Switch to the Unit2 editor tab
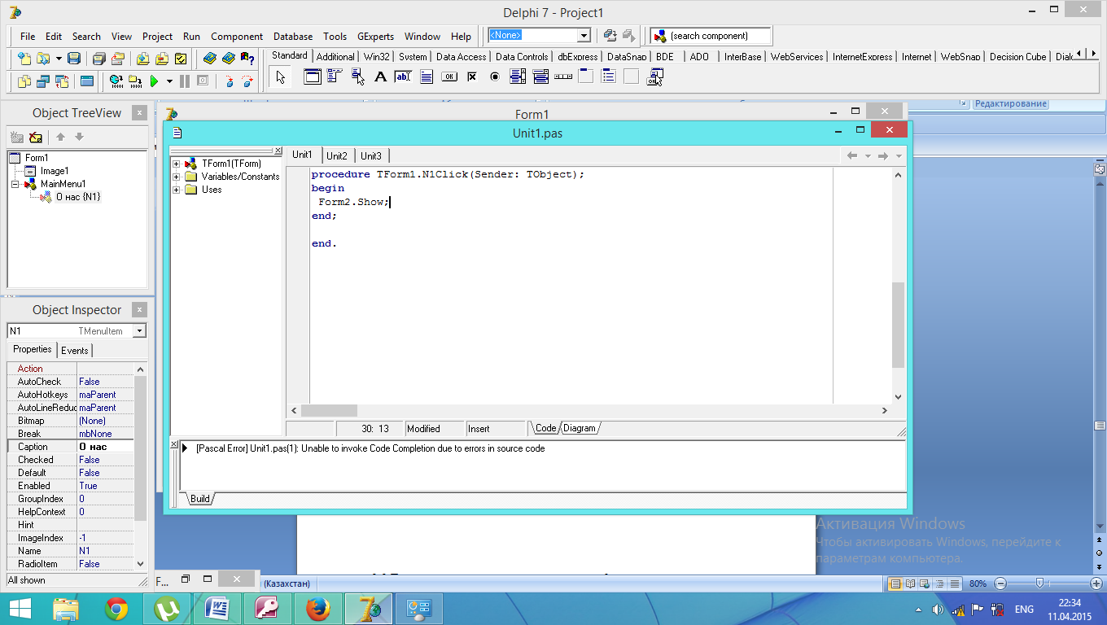Viewport: 1107px width, 625px height. [x=337, y=156]
